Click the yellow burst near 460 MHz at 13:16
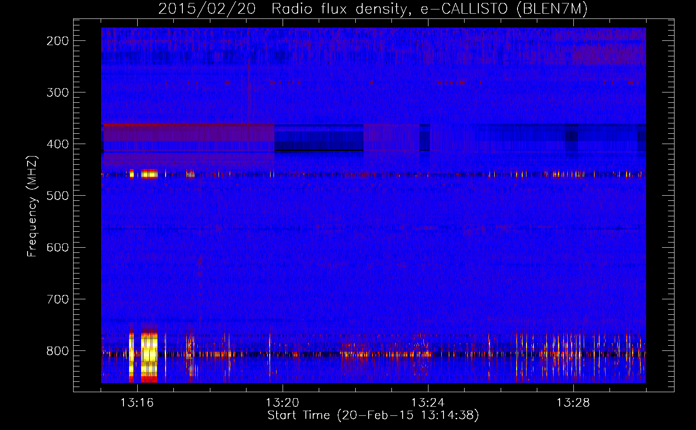The width and height of the screenshot is (696, 430). (x=149, y=174)
